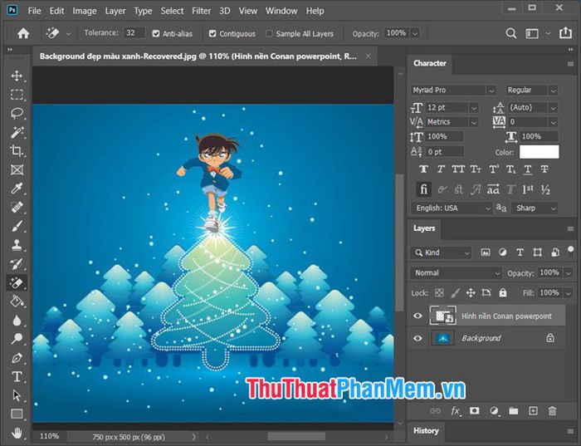Select the Pen tool
The image size is (581, 446).
coord(17,358)
